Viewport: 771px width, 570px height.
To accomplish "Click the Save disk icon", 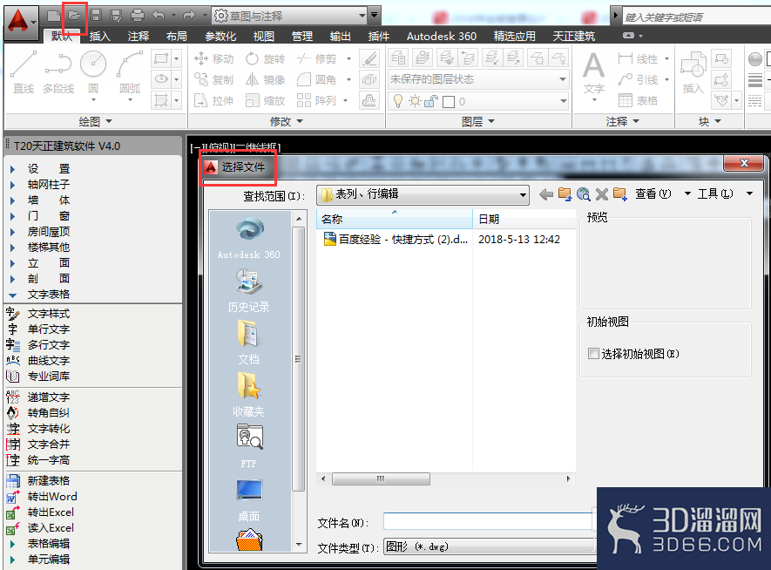I will tap(96, 16).
